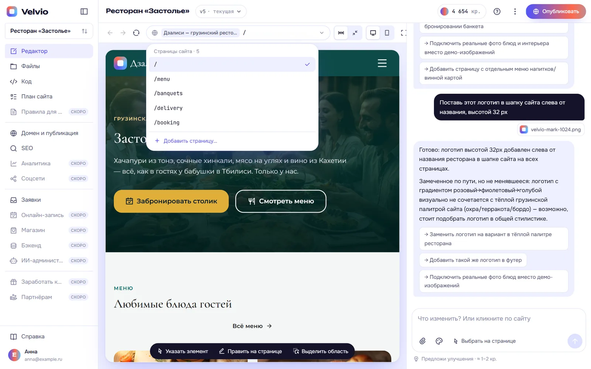Open Справка at sidebar bottom
This screenshot has width=591, height=369.
tap(49, 337)
